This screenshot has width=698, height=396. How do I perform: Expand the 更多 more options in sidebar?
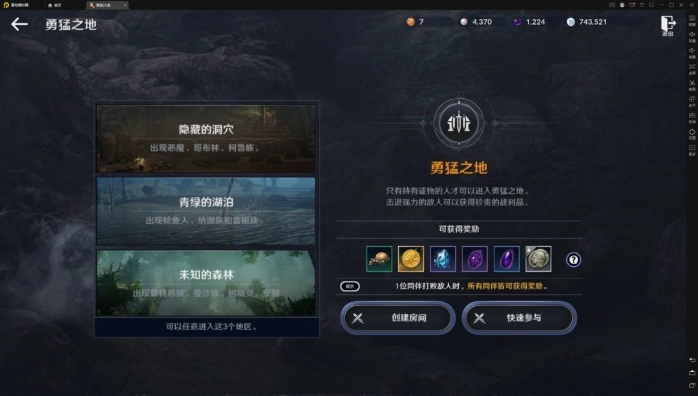[x=692, y=150]
